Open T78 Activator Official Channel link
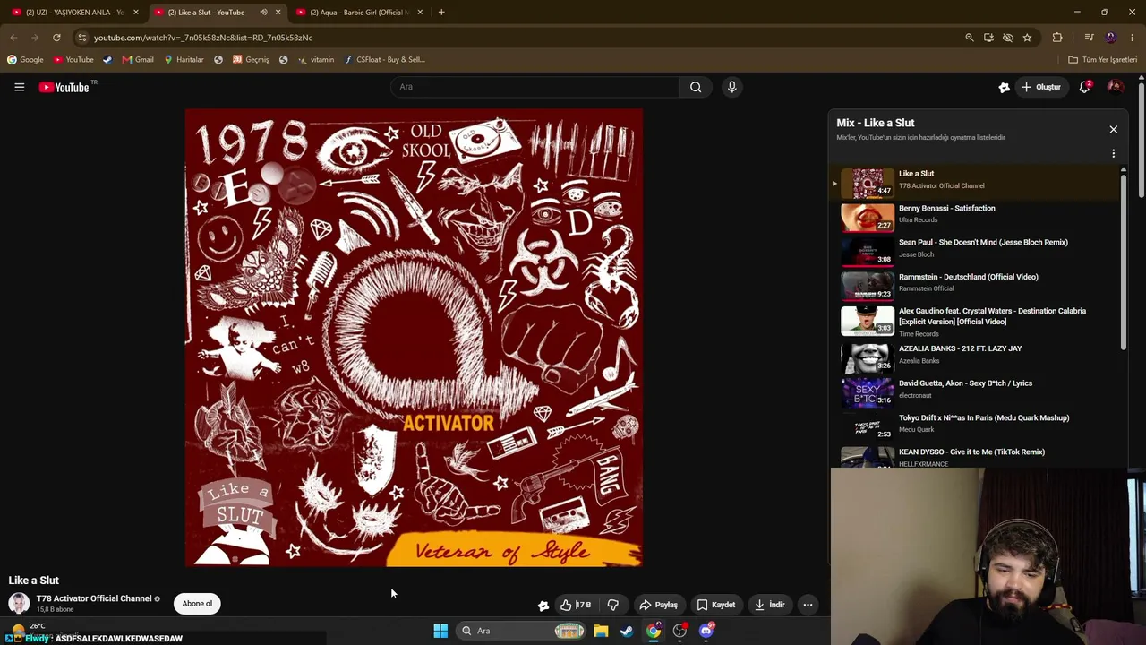1146x645 pixels. (94, 598)
